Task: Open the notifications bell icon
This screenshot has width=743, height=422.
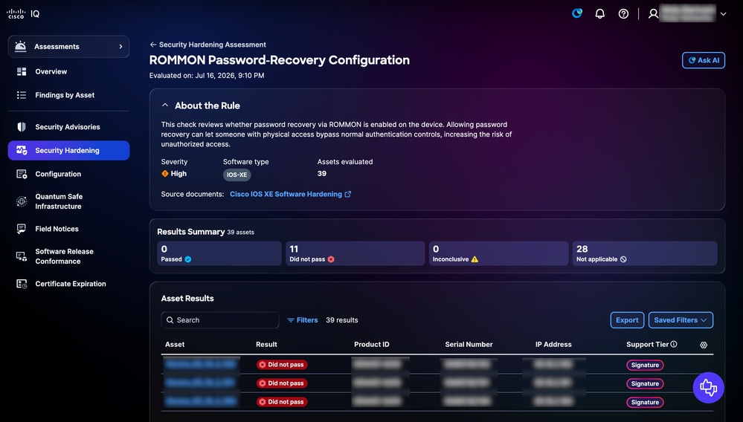Action: [x=600, y=13]
